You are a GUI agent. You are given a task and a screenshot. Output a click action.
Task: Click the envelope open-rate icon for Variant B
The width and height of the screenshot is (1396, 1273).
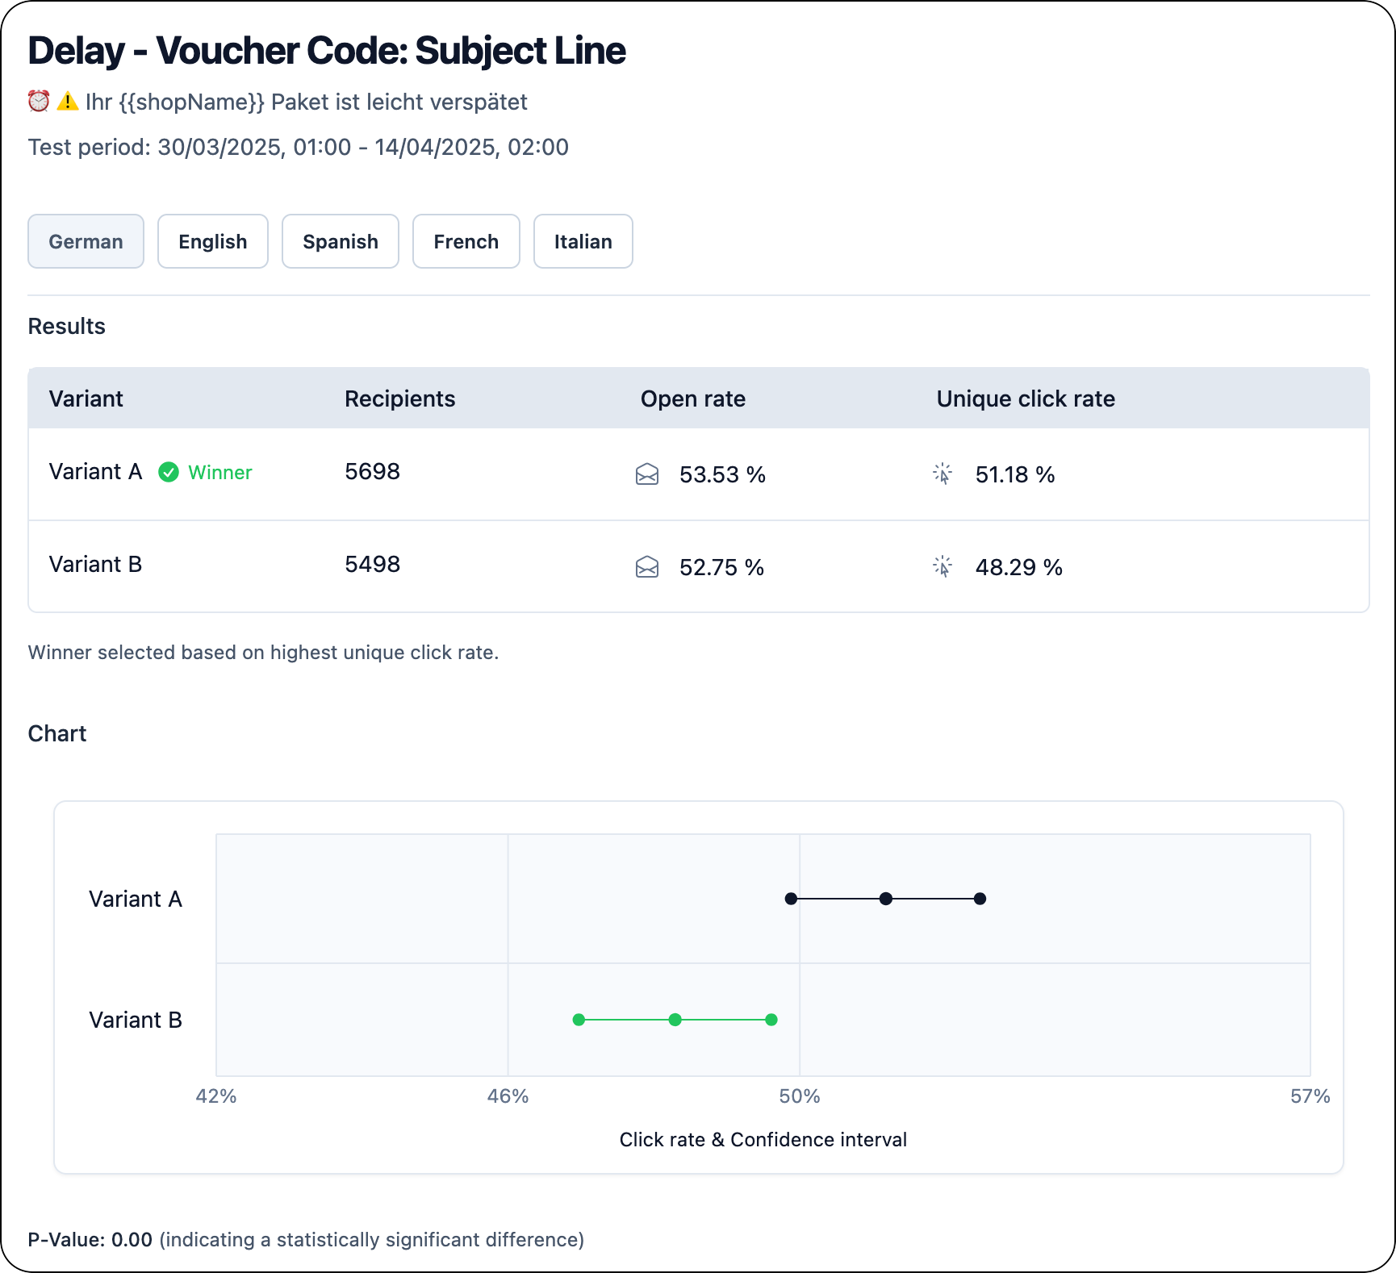pos(647,567)
